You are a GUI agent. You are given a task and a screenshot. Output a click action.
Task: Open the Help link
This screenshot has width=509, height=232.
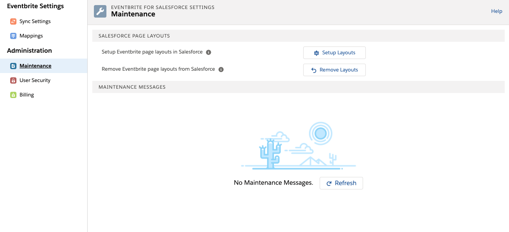496,11
